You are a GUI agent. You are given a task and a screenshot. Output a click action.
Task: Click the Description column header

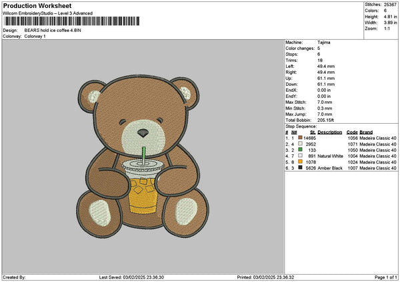[331, 132]
